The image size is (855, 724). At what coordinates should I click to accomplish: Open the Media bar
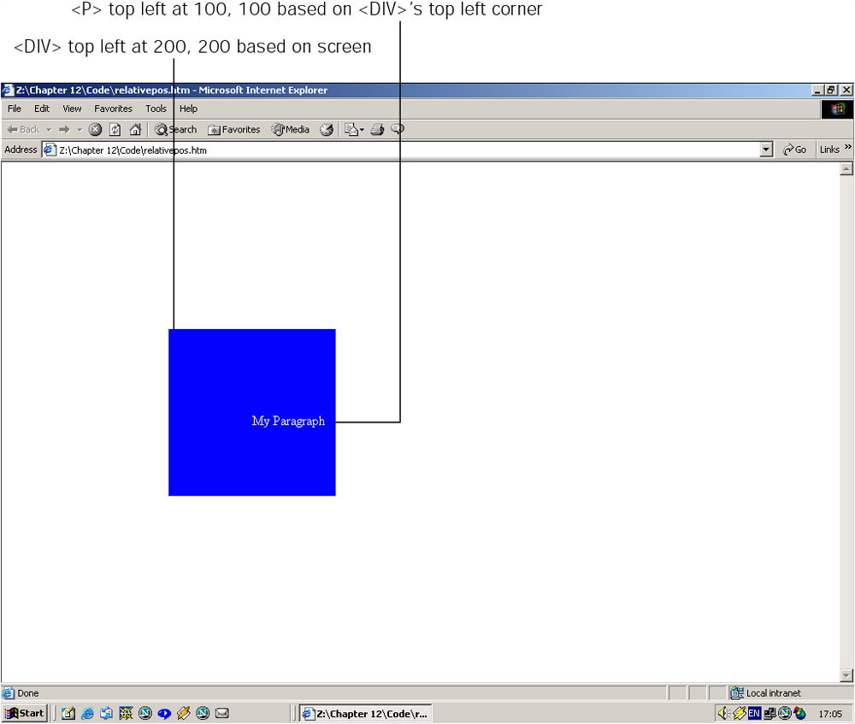[x=291, y=130]
